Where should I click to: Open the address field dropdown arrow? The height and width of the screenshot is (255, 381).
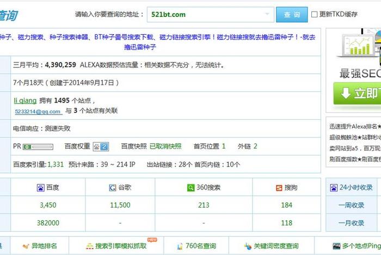(267, 14)
